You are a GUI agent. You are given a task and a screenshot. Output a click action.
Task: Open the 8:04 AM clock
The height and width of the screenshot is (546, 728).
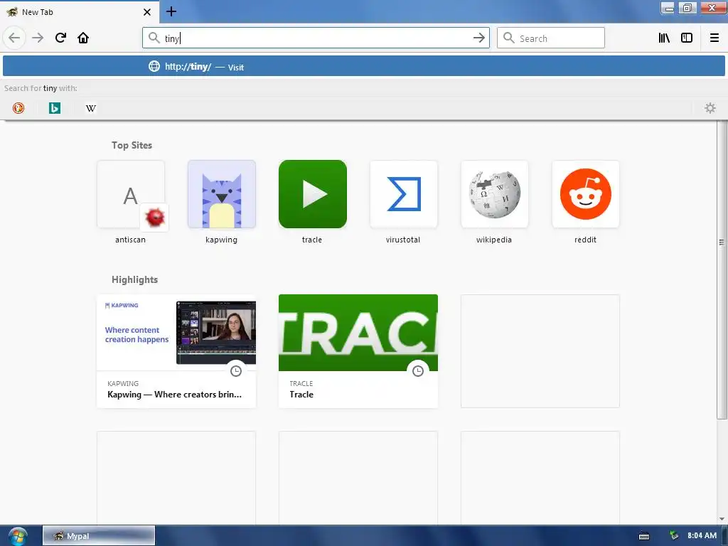[702, 535]
